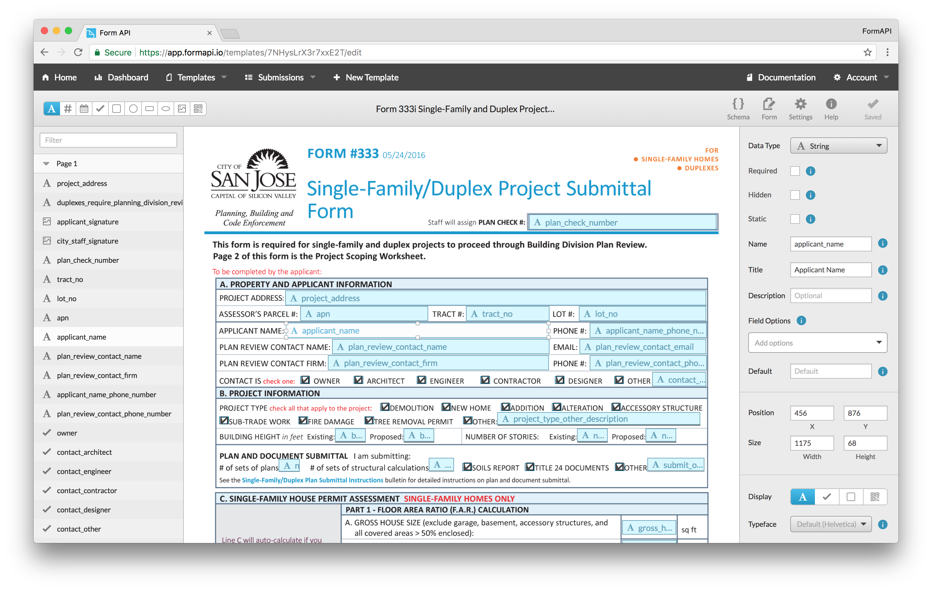Enable the Required checkbox
The height and width of the screenshot is (591, 932).
(x=795, y=171)
